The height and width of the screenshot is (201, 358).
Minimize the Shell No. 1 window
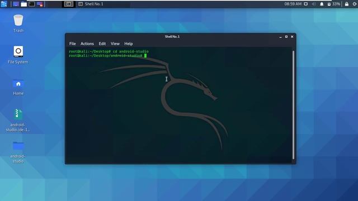click(280, 37)
